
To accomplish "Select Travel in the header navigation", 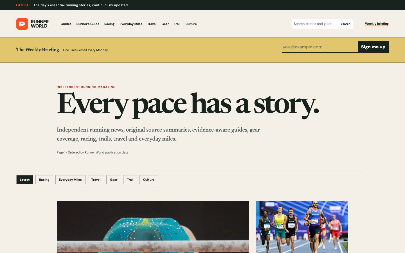I will coord(152,24).
